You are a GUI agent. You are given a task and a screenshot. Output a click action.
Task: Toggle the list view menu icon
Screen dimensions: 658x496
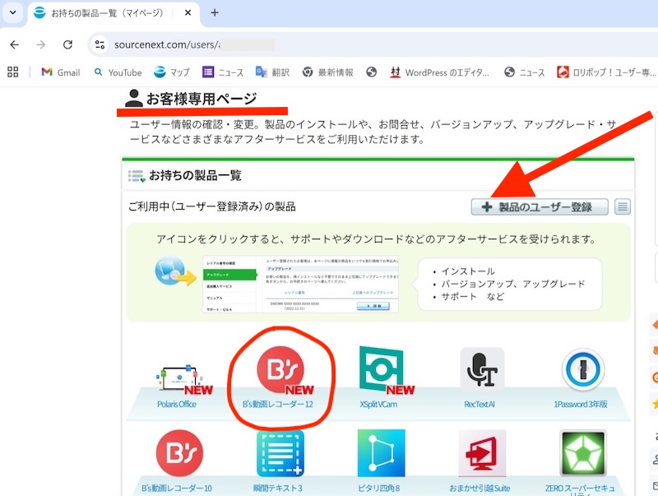(x=623, y=207)
